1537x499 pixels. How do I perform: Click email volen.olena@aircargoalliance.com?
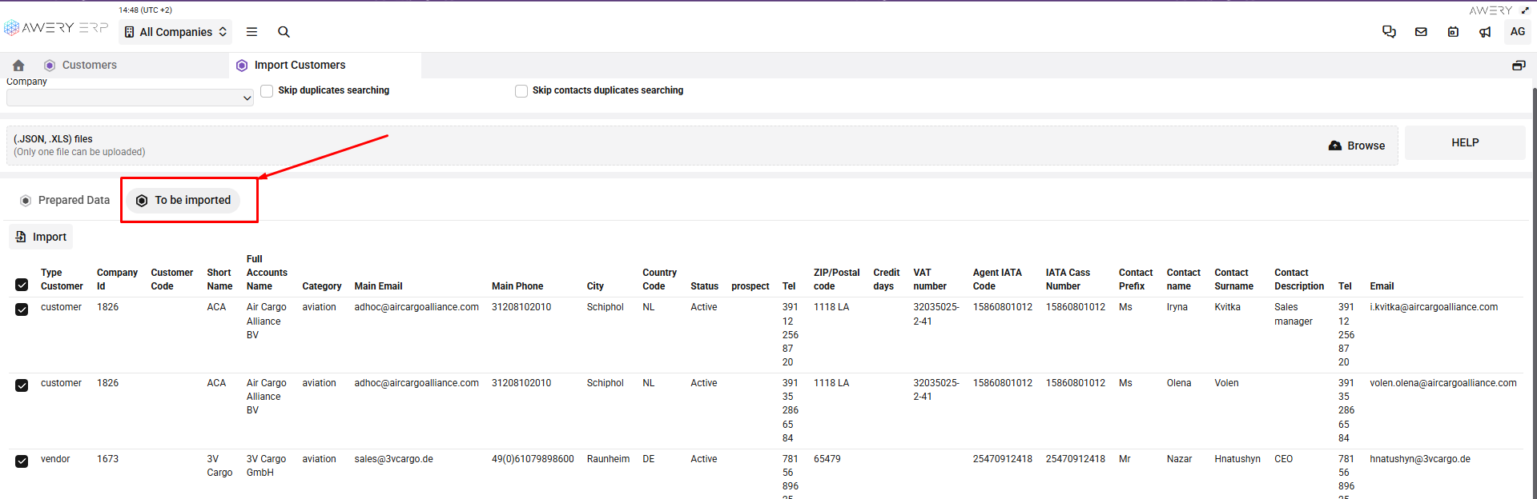click(1442, 383)
